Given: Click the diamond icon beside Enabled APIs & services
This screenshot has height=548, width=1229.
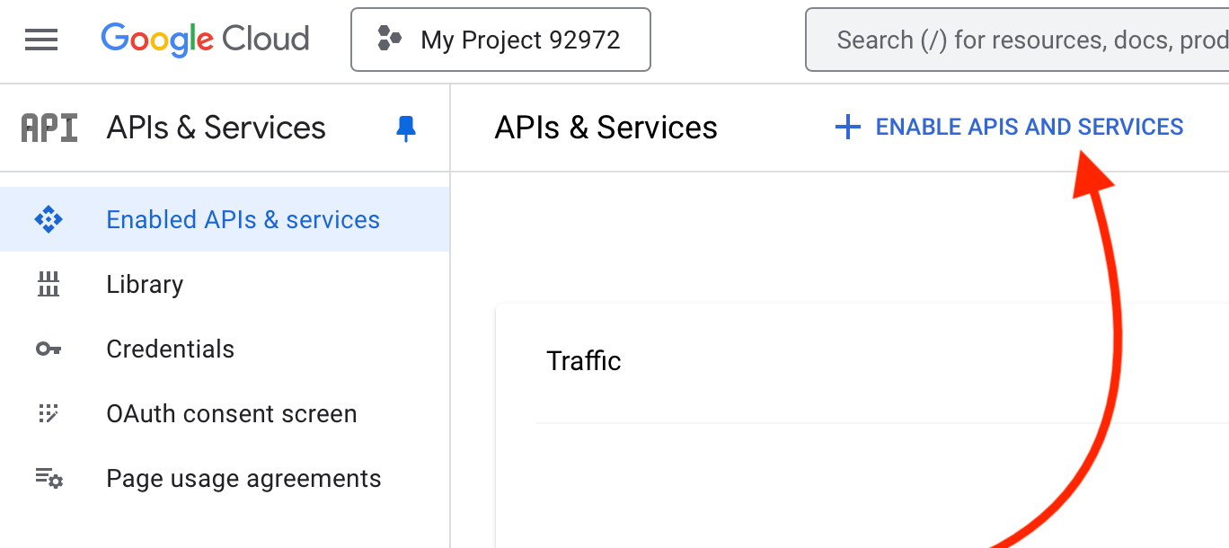Looking at the screenshot, I should point(49,219).
